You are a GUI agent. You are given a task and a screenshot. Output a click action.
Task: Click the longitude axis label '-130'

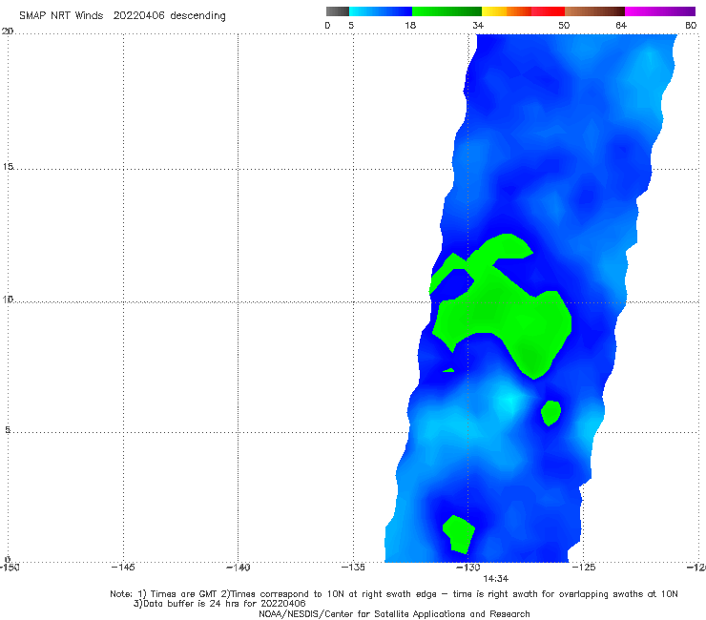click(x=468, y=568)
